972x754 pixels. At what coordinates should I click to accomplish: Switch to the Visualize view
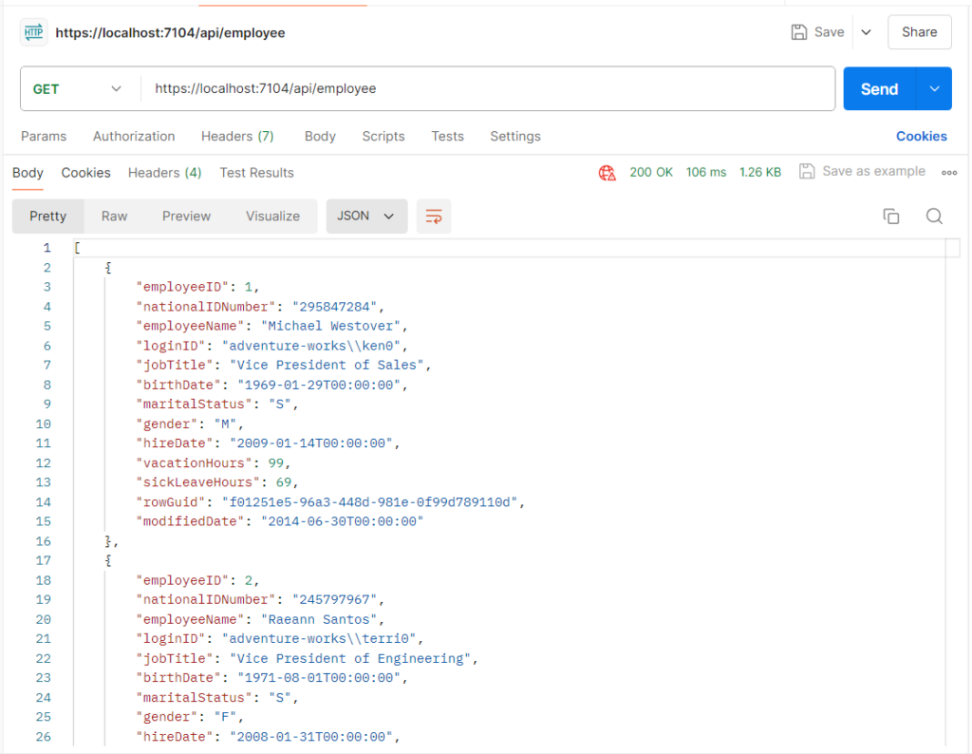pyautogui.click(x=272, y=216)
